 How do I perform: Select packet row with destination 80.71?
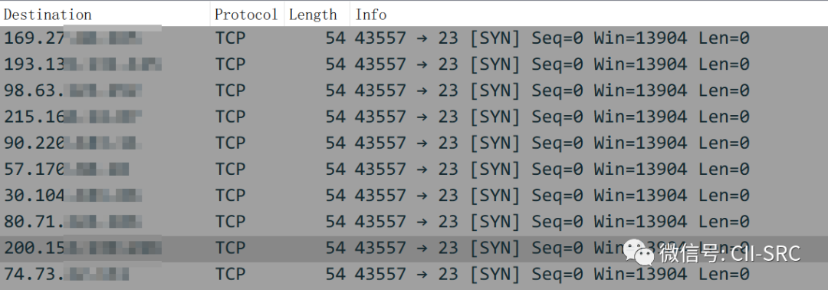click(414, 222)
